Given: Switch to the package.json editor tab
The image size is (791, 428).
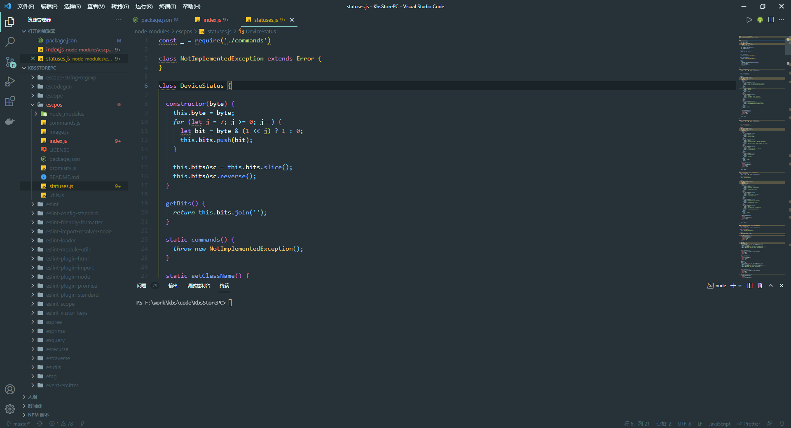Looking at the screenshot, I should coord(156,20).
